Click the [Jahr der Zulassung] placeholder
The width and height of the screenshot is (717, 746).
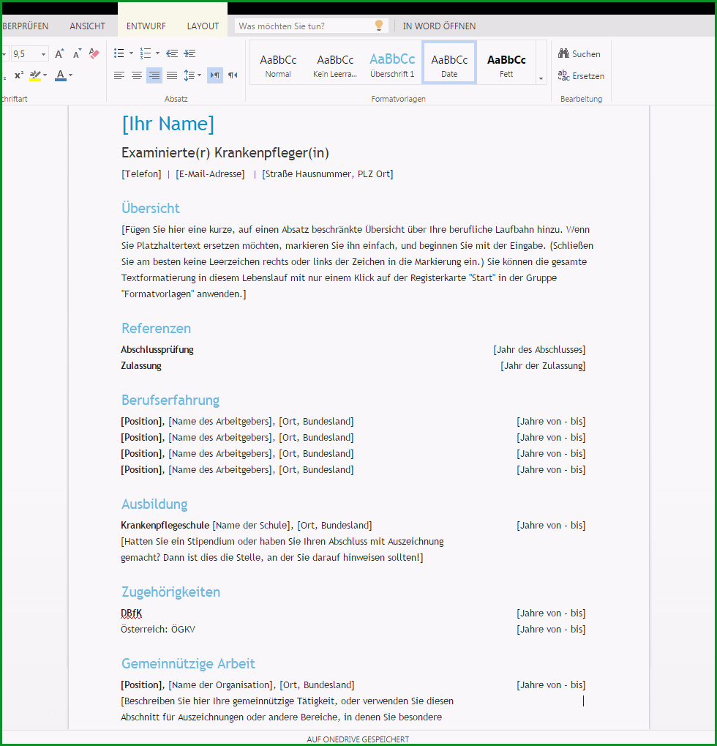(x=543, y=366)
